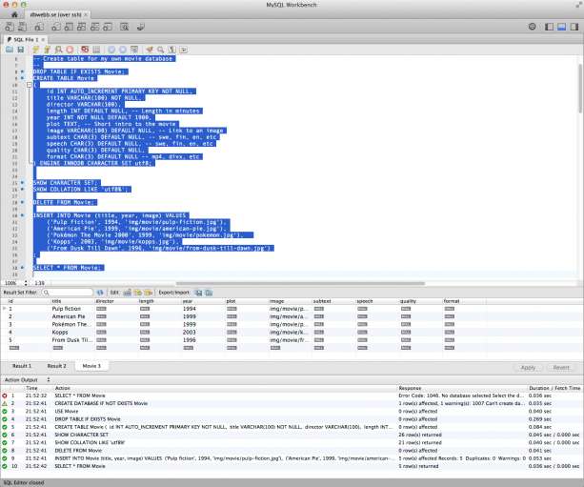Click the editor vertical scrollbar

click(x=580, y=88)
